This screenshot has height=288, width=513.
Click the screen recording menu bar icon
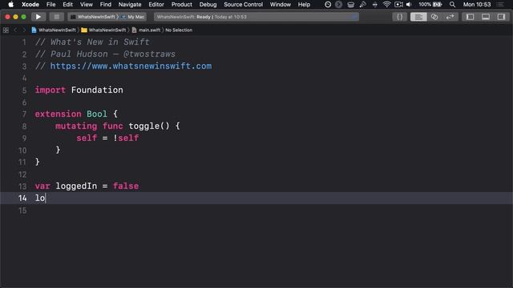398,4
